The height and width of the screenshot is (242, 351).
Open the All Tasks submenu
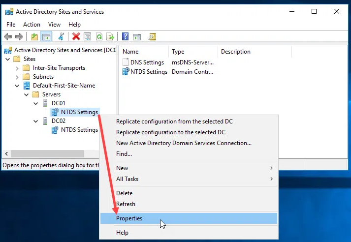[189, 179]
